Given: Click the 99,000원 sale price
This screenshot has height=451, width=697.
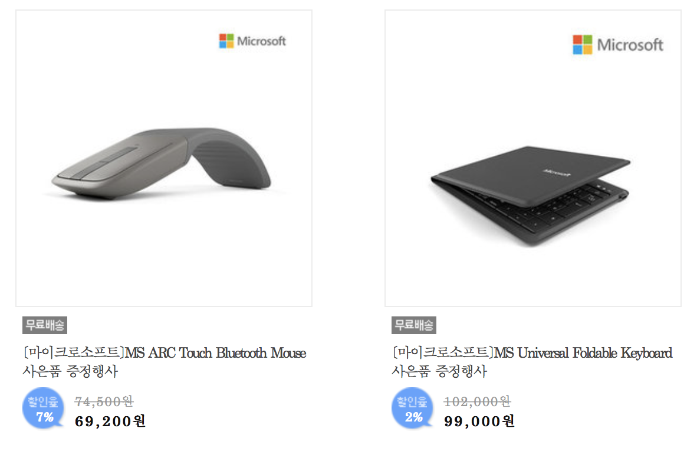Looking at the screenshot, I should pyautogui.click(x=479, y=421).
